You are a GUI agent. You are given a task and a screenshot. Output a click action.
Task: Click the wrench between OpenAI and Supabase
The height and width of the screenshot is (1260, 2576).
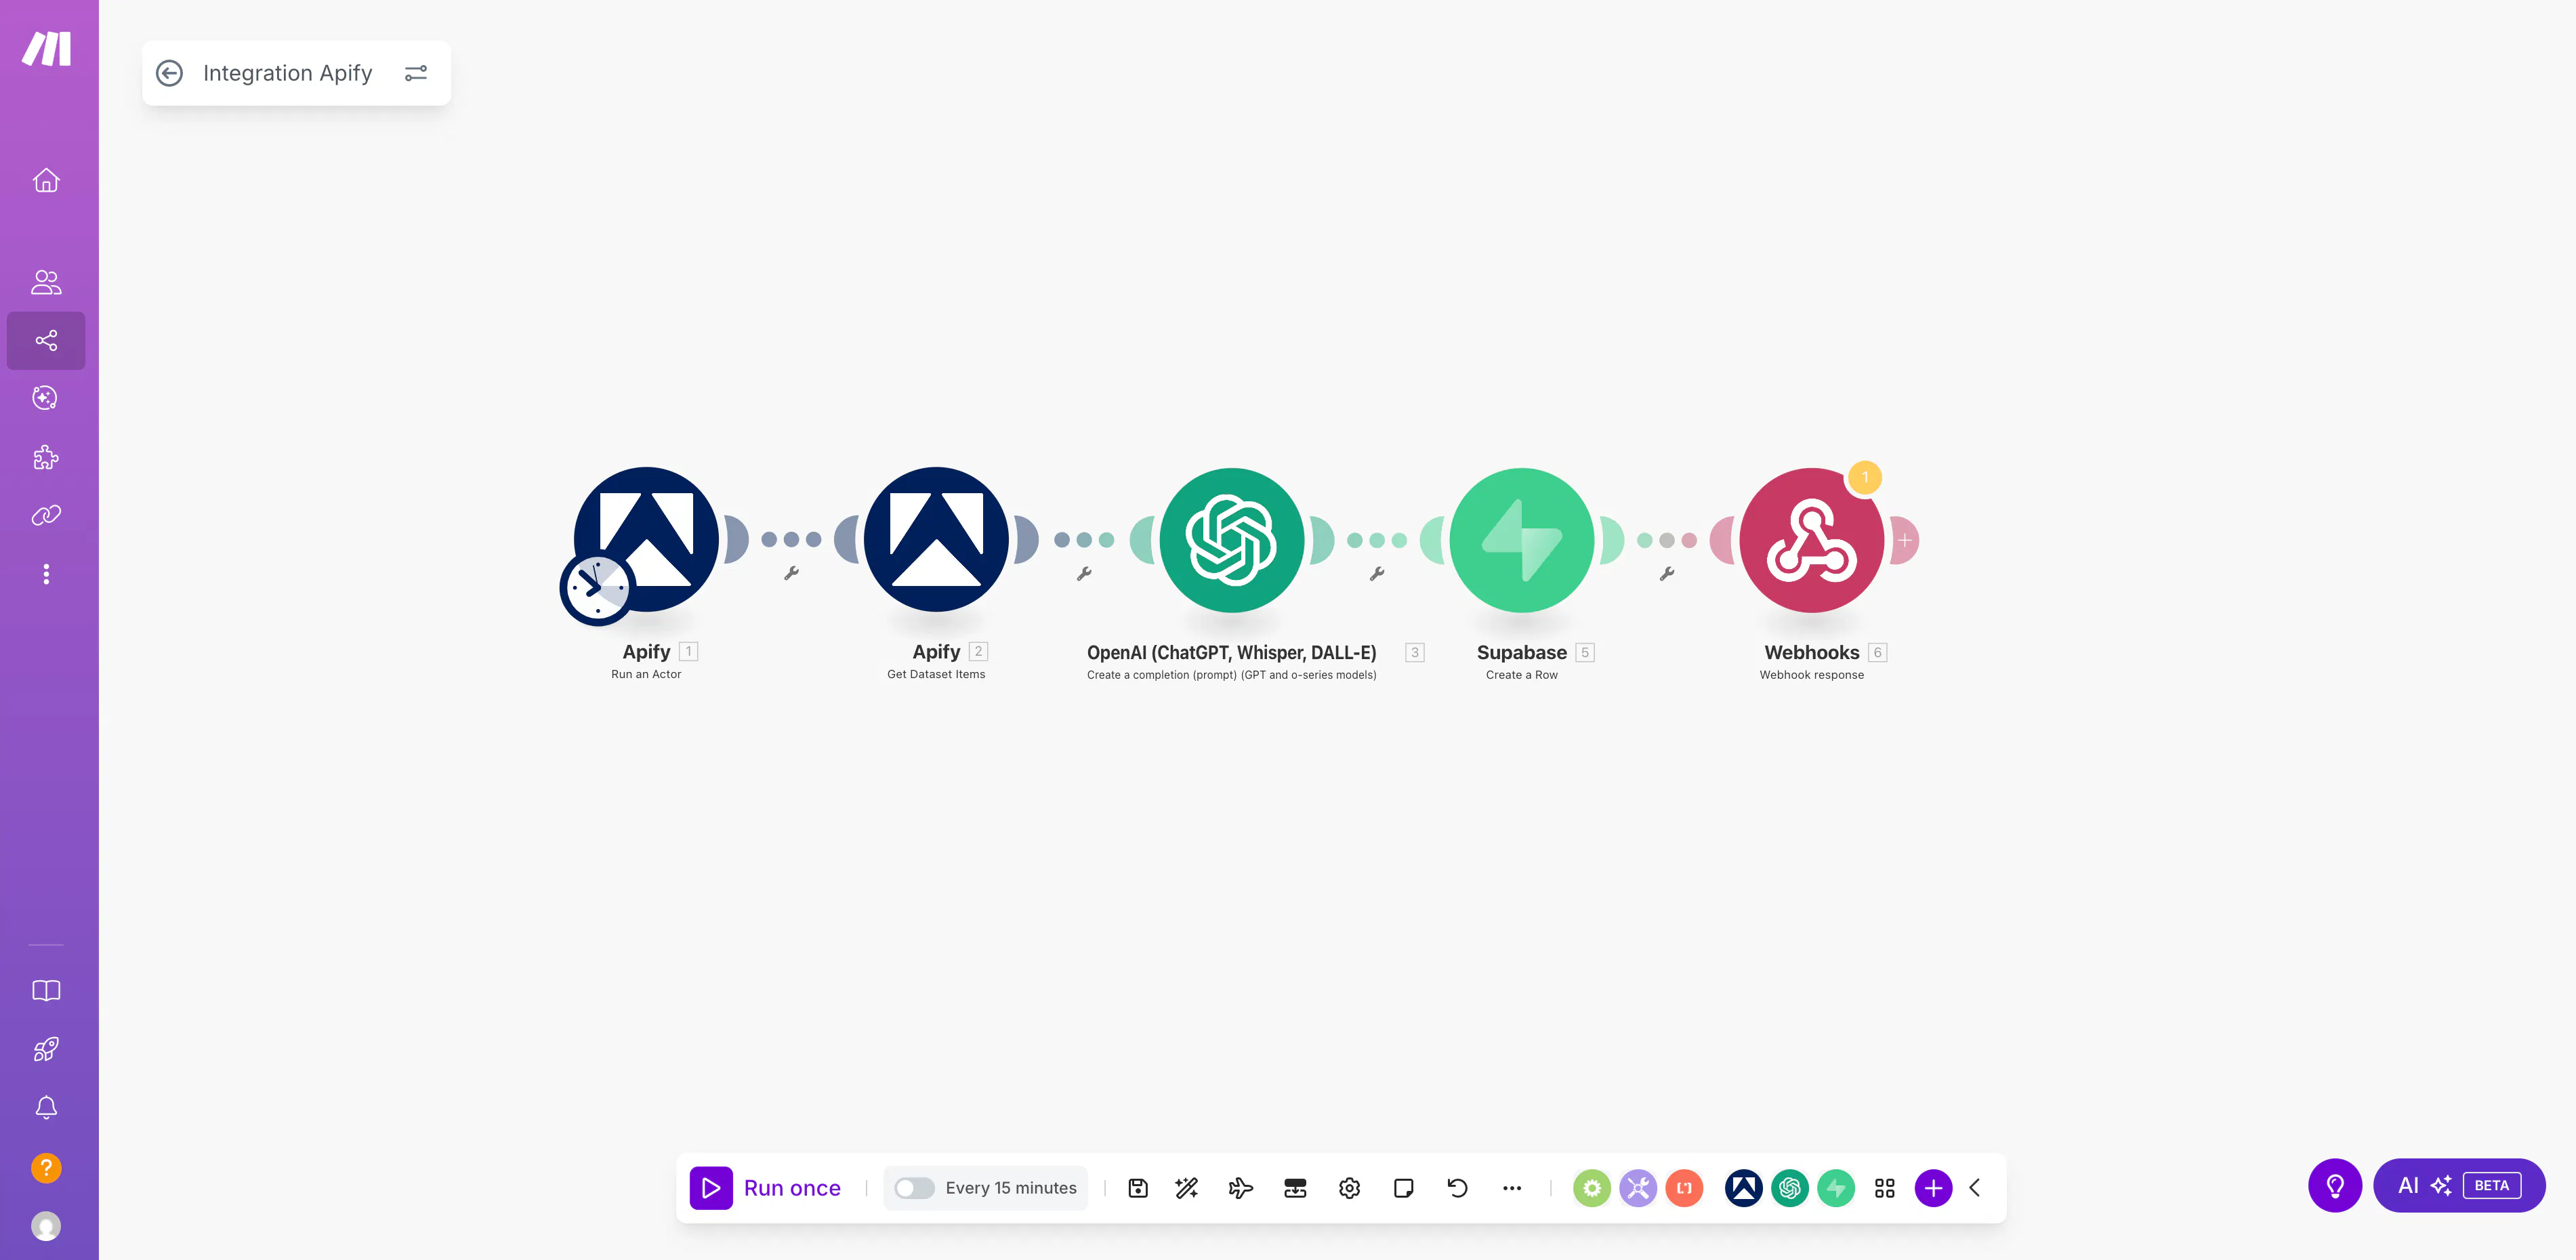(x=1377, y=573)
